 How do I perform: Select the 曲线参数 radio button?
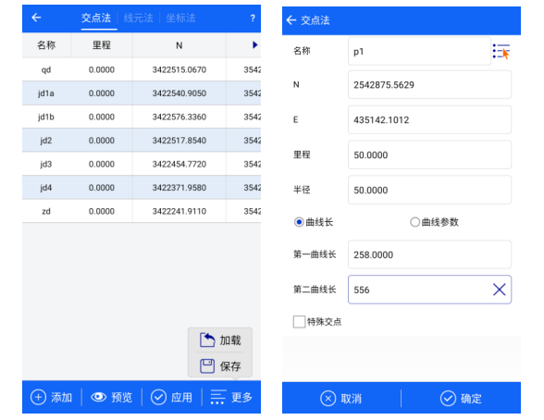[x=414, y=222]
